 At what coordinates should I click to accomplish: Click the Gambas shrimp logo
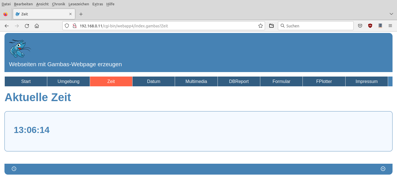[x=20, y=48]
